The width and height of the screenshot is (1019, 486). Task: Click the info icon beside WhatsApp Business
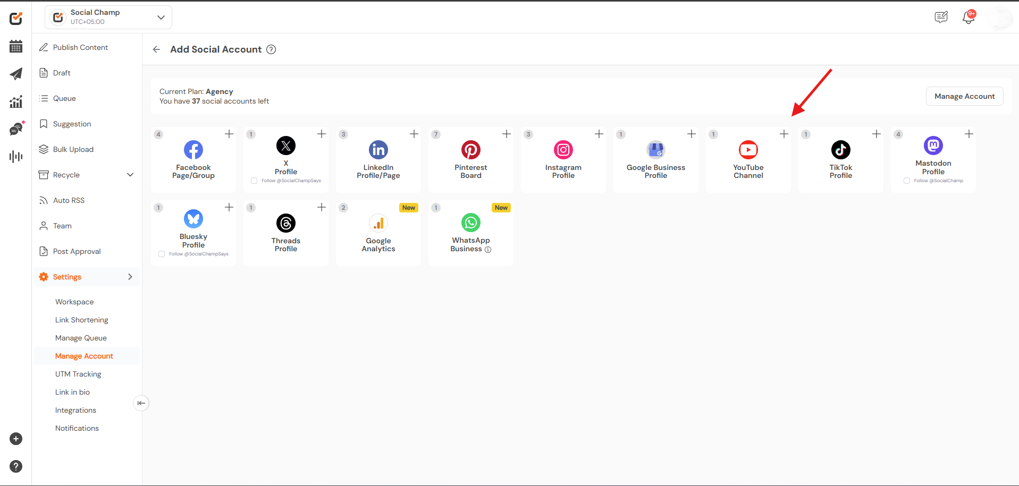coord(488,250)
